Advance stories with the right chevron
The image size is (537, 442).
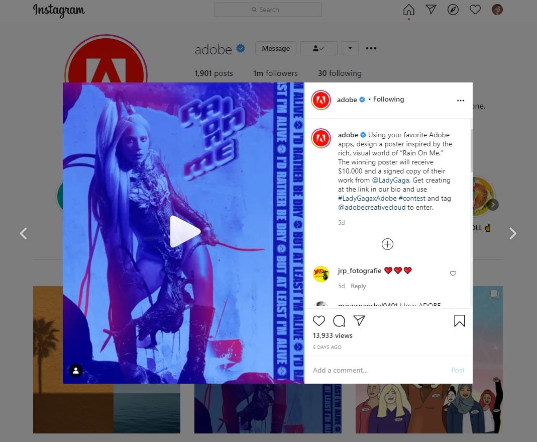(x=493, y=205)
